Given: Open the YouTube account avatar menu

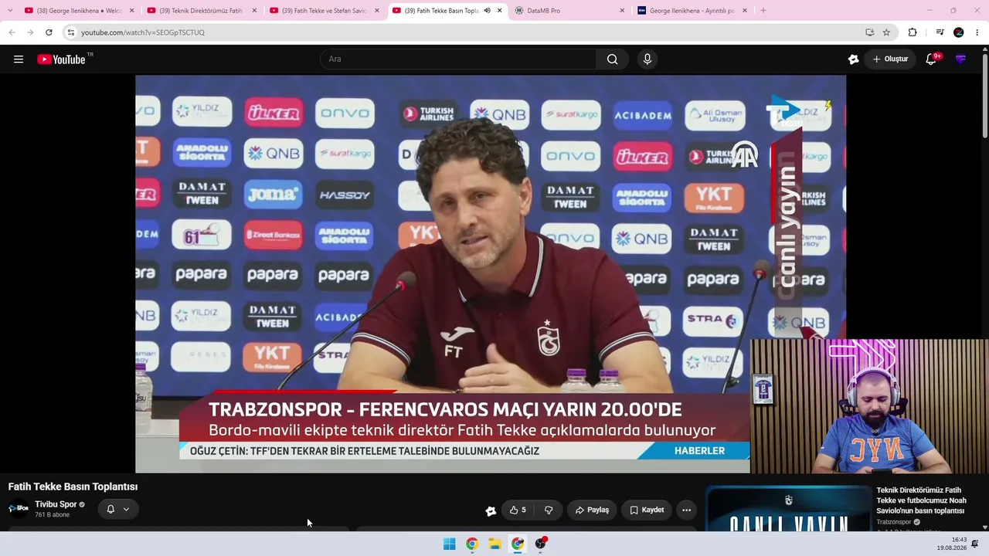Looking at the screenshot, I should click(960, 59).
